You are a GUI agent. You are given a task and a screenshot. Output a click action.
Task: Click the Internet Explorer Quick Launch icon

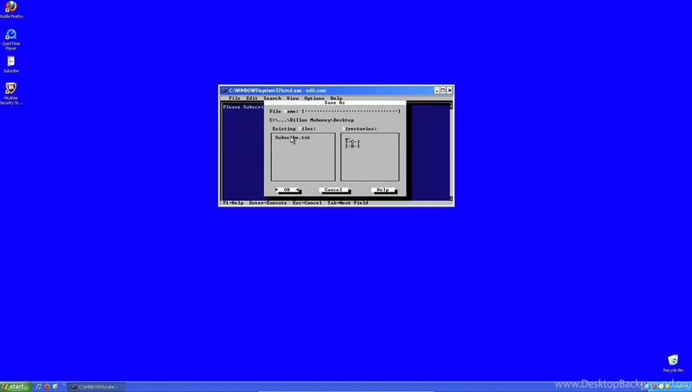coord(39,387)
